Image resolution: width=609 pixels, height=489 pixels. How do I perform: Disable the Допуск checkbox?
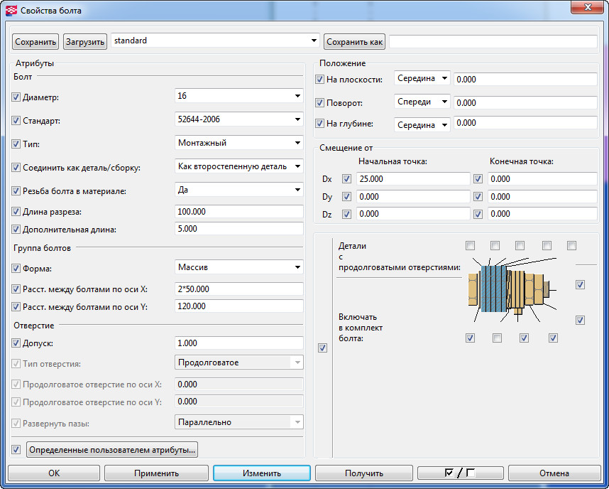click(16, 343)
